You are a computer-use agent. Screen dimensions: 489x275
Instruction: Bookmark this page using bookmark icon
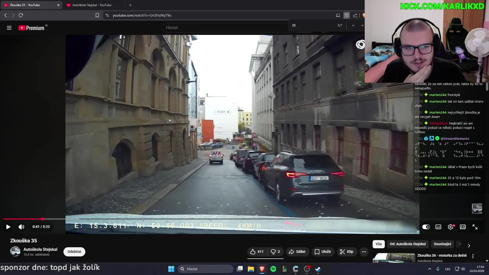coord(97,15)
